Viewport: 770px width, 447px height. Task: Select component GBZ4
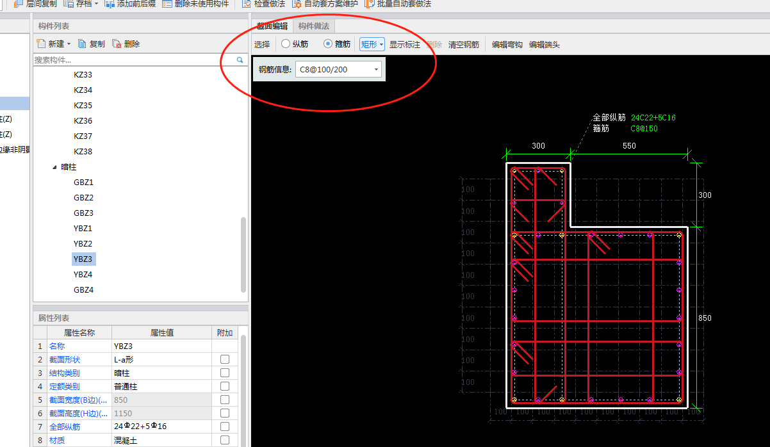click(83, 290)
